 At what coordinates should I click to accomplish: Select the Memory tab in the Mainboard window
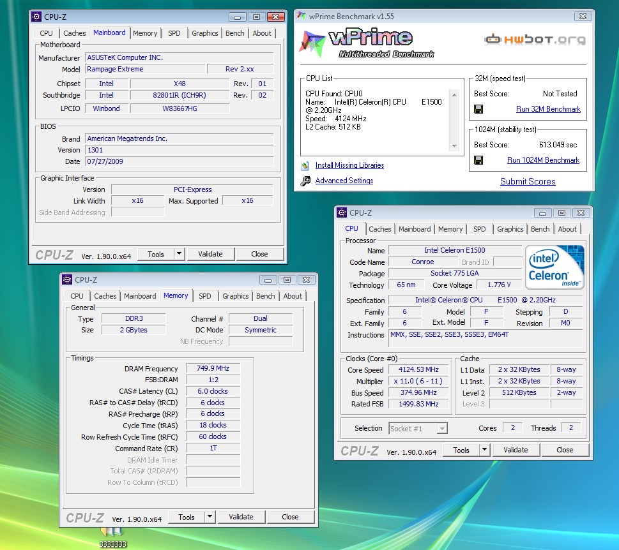coord(145,33)
